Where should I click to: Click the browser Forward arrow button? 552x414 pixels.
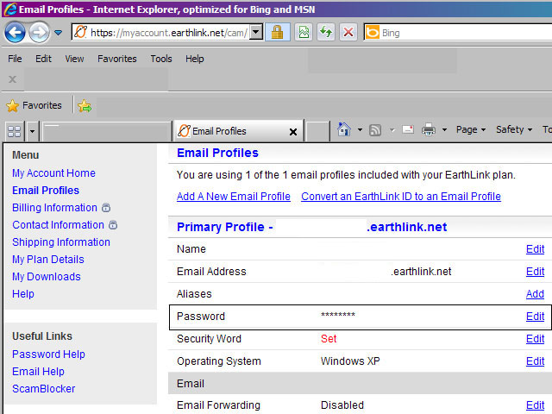39,33
